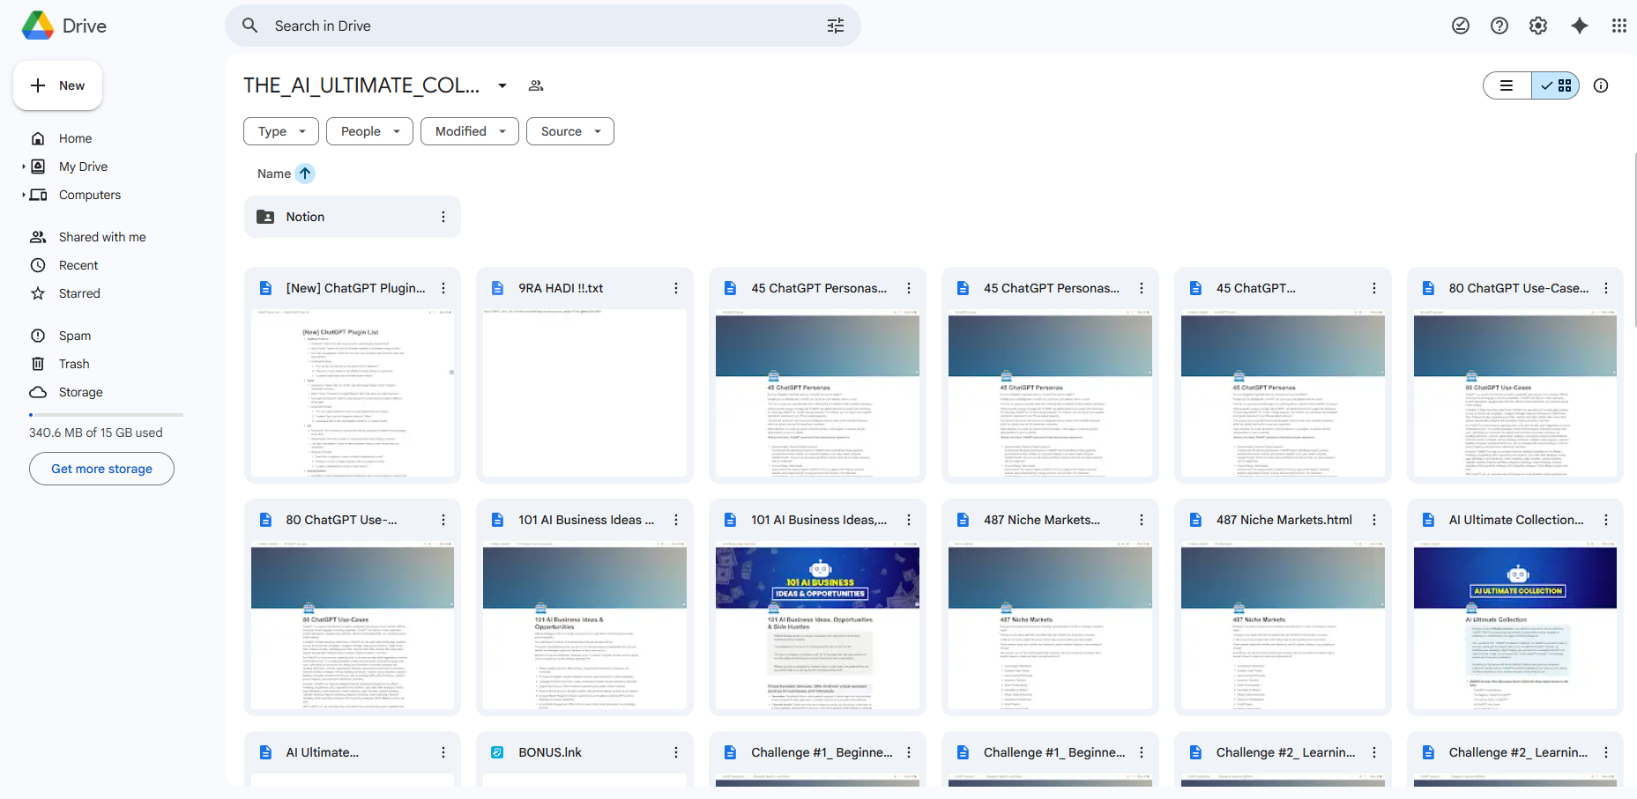
Task: Open the Type filter dropdown
Action: click(281, 131)
